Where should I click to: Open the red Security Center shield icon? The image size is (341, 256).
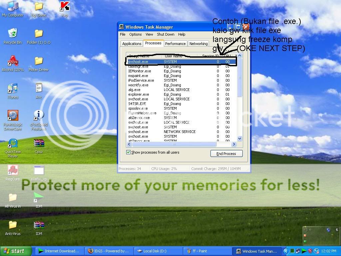(x=310, y=251)
